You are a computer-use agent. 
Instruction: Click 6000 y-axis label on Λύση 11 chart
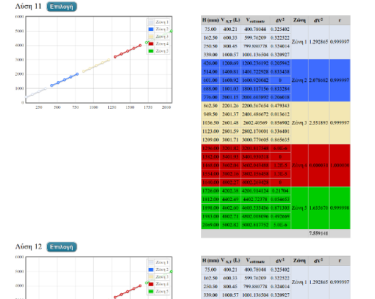pos(19,17)
